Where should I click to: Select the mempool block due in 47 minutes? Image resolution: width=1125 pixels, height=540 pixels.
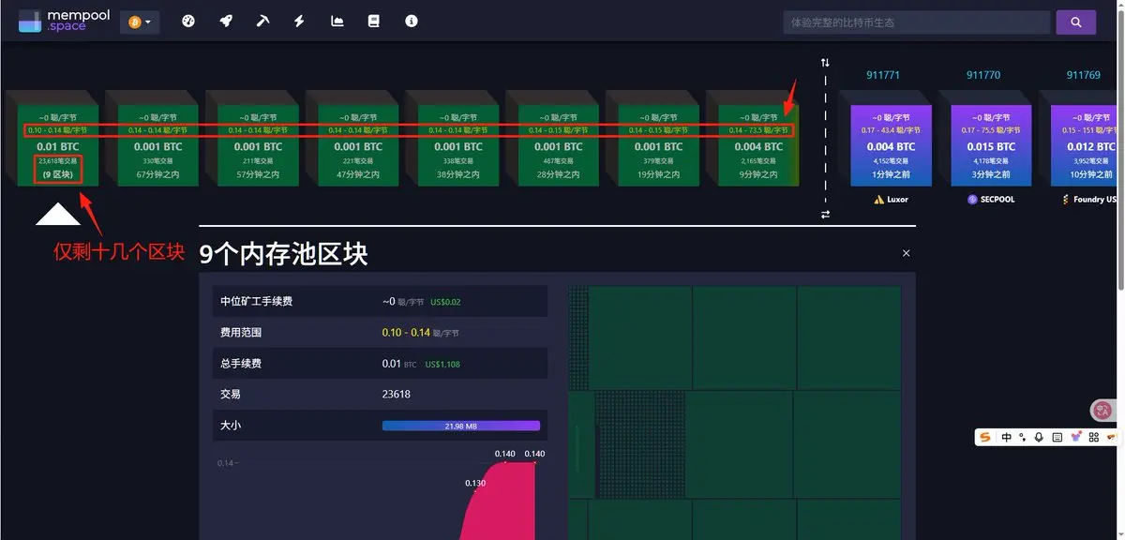coord(358,145)
